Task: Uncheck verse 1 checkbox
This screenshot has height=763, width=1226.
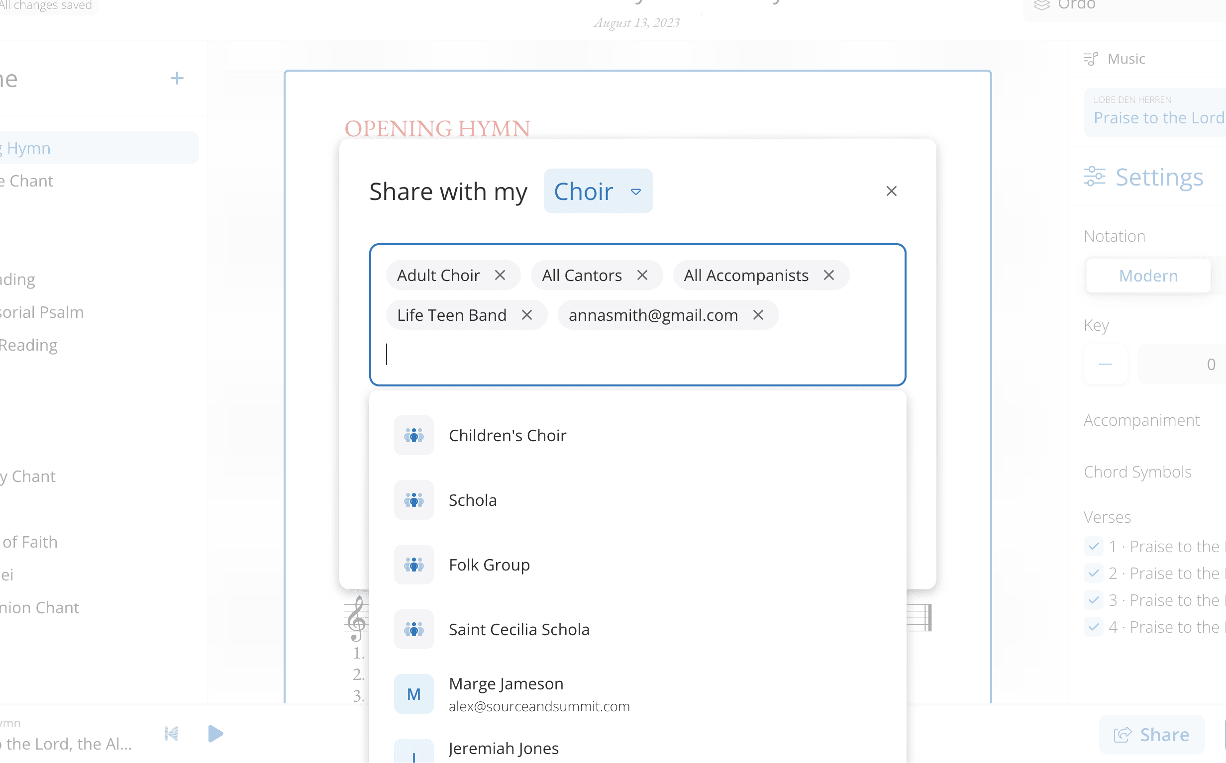Action: 1094,547
